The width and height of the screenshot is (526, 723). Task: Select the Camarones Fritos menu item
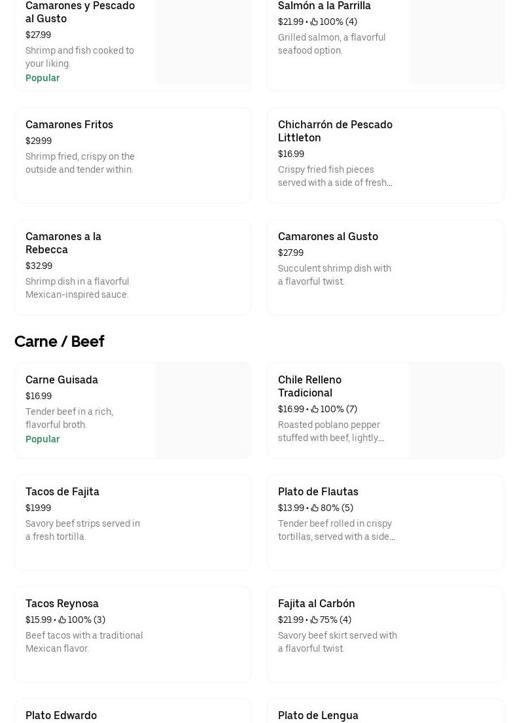coord(133,155)
